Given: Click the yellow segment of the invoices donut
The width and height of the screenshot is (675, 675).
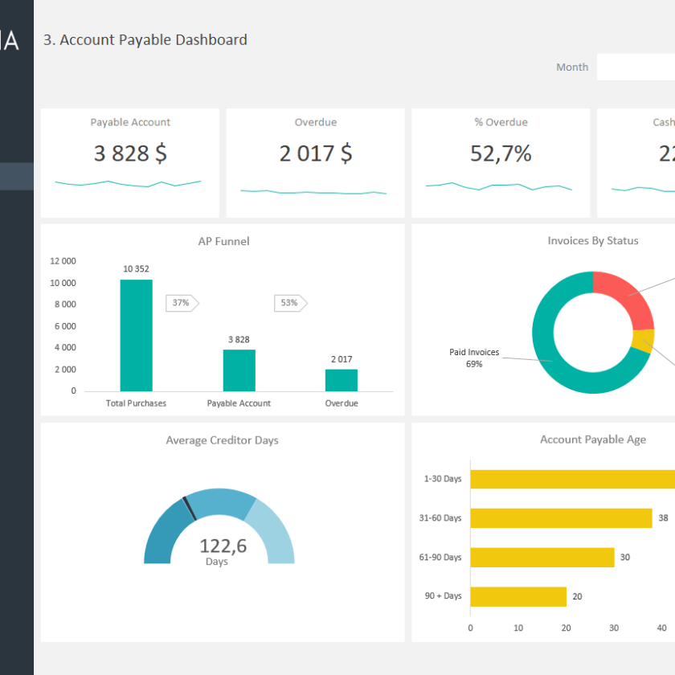Looking at the screenshot, I should coord(642,341).
